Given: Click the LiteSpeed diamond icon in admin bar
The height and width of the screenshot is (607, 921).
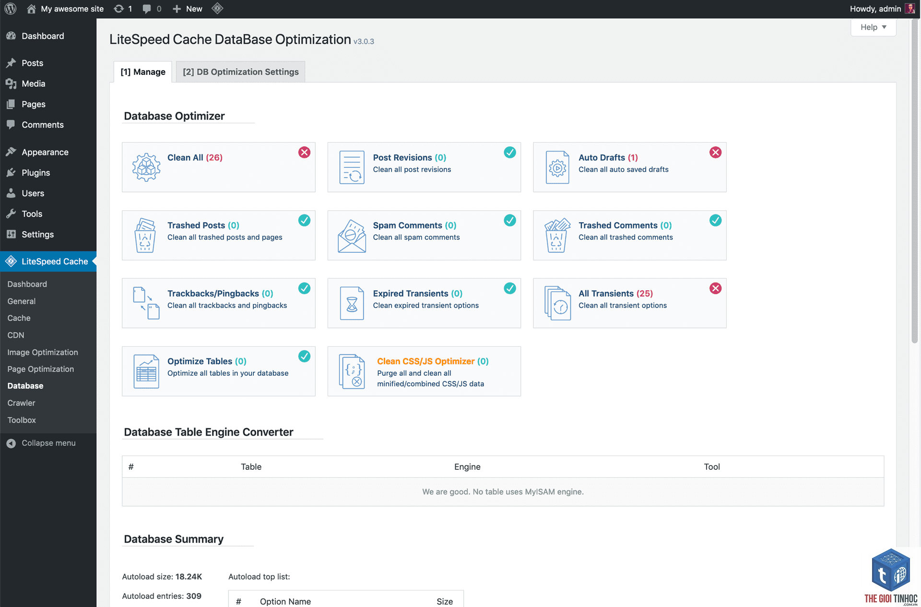Looking at the screenshot, I should point(217,8).
